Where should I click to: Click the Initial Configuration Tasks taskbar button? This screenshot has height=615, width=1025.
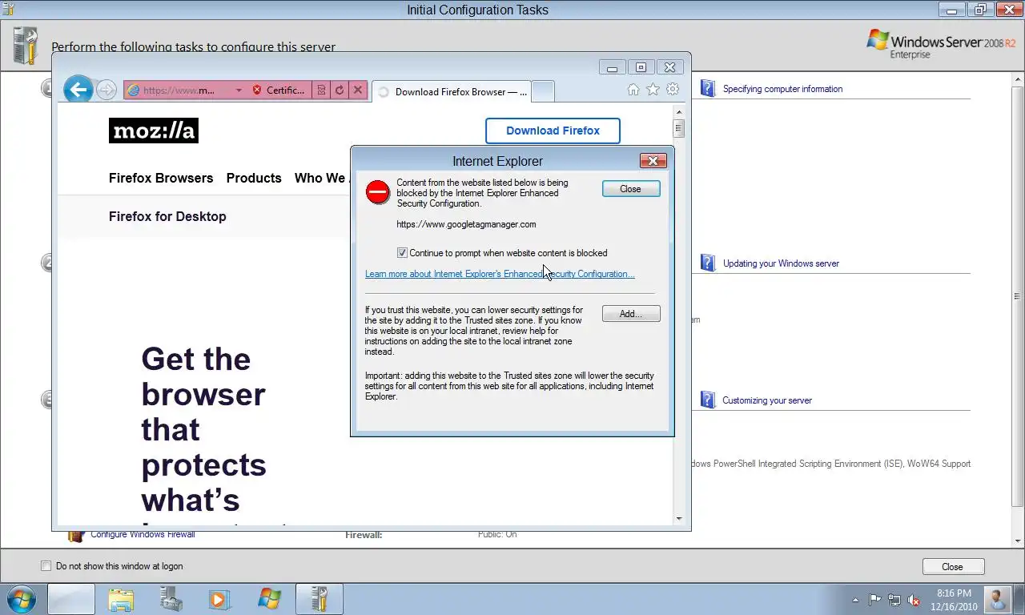click(x=319, y=599)
